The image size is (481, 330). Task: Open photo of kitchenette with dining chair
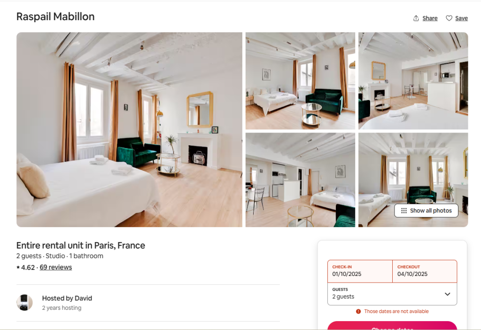click(x=300, y=180)
